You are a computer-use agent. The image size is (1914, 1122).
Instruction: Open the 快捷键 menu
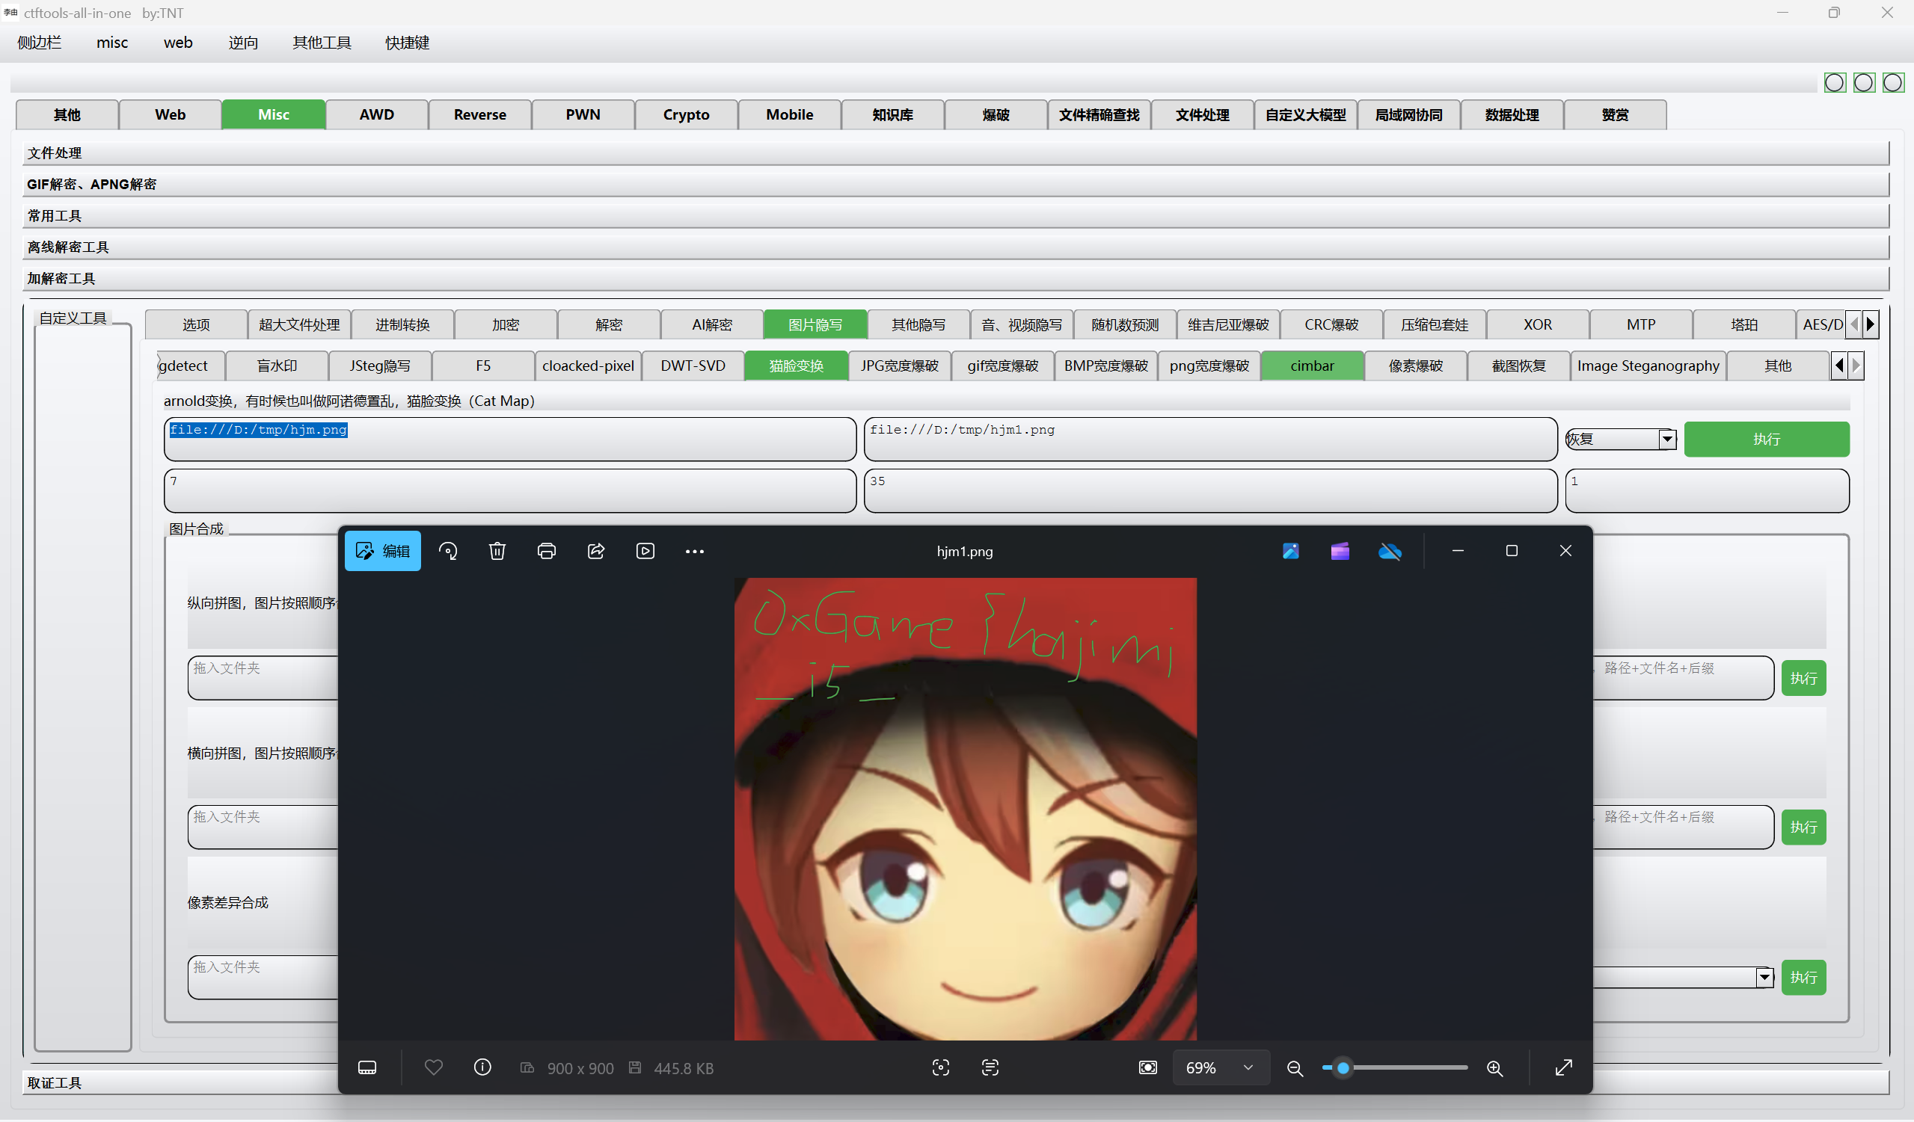[x=407, y=43]
